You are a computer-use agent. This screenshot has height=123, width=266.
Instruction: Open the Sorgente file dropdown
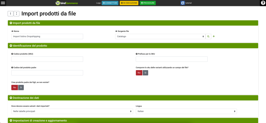pos(160,36)
